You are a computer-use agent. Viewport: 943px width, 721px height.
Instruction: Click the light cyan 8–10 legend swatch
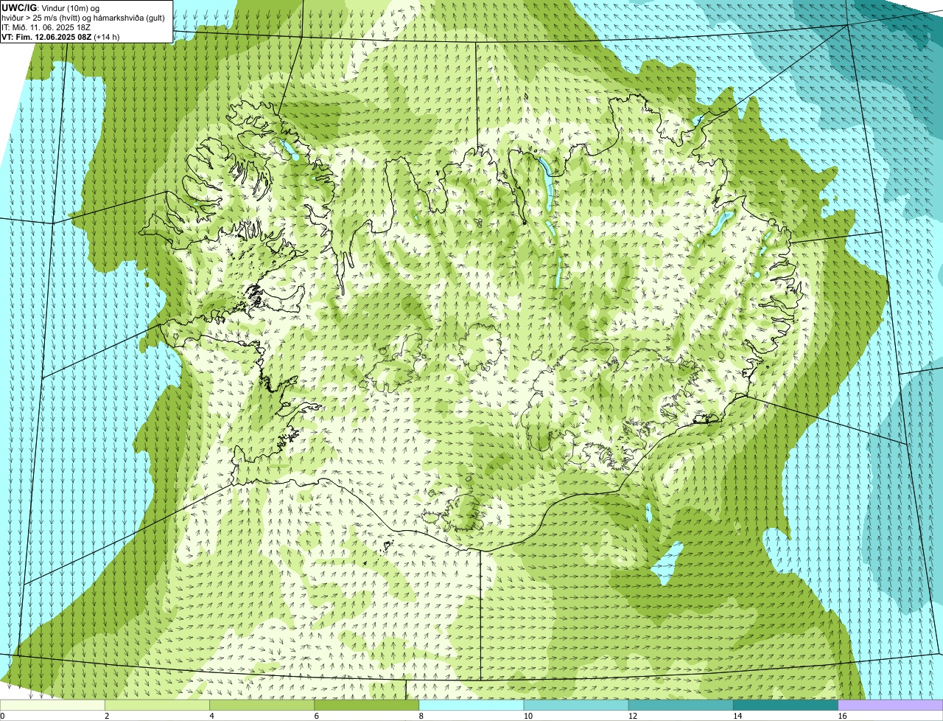pyautogui.click(x=471, y=705)
